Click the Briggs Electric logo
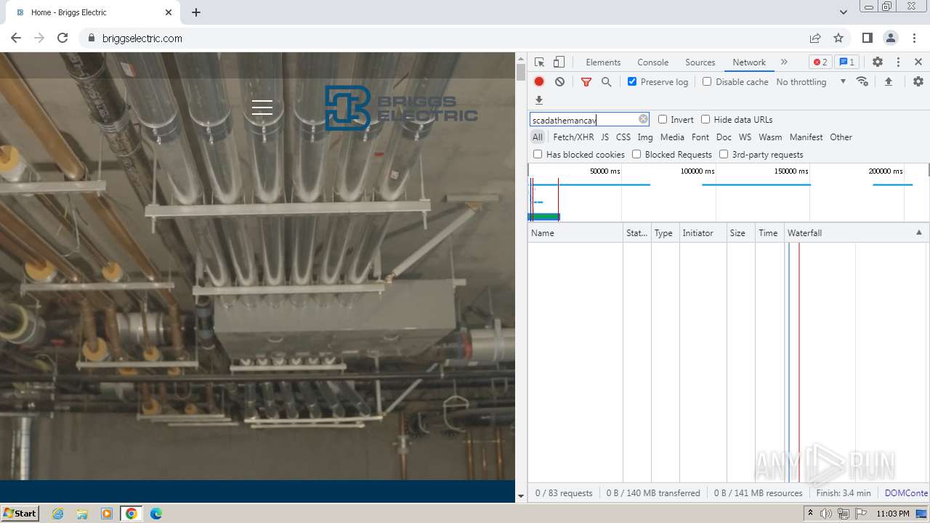Image resolution: width=930 pixels, height=523 pixels. click(401, 108)
